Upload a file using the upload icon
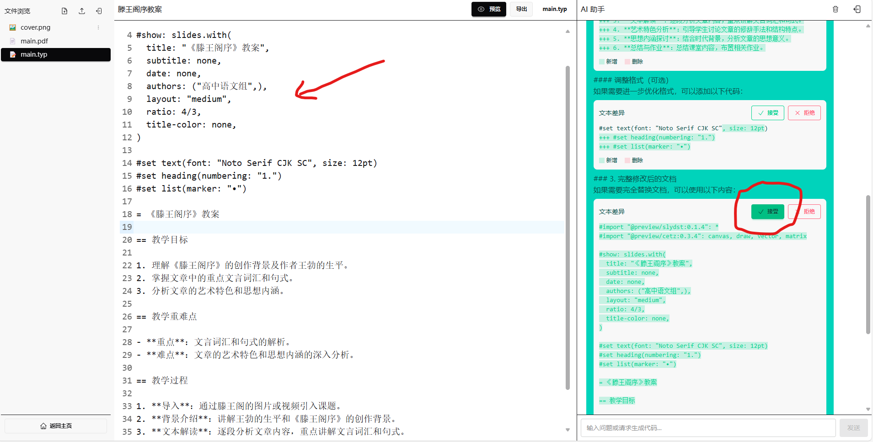Screen dimensions: 873x442 tap(82, 11)
